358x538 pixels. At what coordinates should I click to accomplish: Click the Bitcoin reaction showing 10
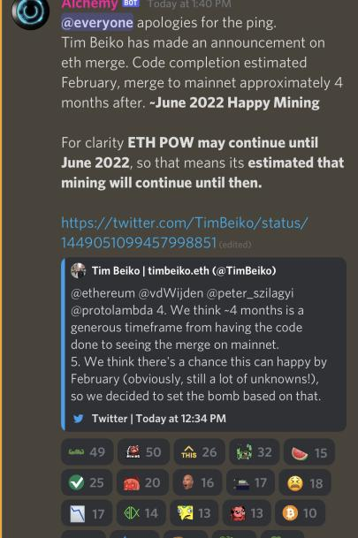(x=300, y=513)
